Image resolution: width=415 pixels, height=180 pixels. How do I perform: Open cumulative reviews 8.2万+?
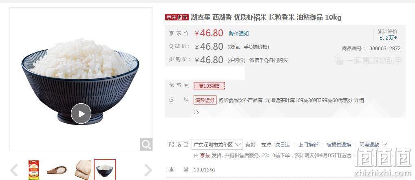tap(388, 38)
